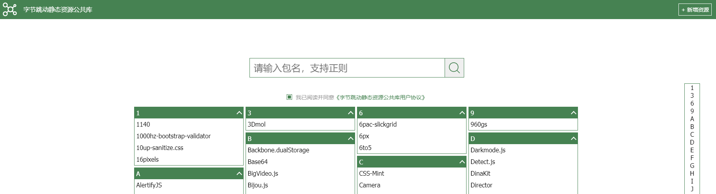Open the 用户协议 agreement link
This screenshot has height=194, width=716.
click(380, 97)
